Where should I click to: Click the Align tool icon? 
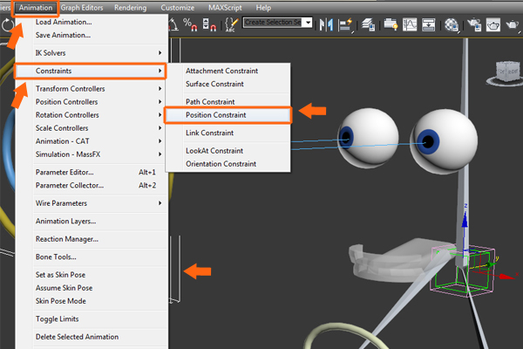click(345, 25)
